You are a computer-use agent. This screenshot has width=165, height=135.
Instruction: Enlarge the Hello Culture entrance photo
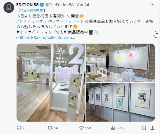click(51, 83)
